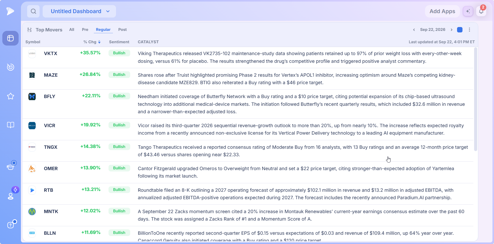Click the +12.02% change value
The width and height of the screenshot is (494, 244).
(90, 211)
